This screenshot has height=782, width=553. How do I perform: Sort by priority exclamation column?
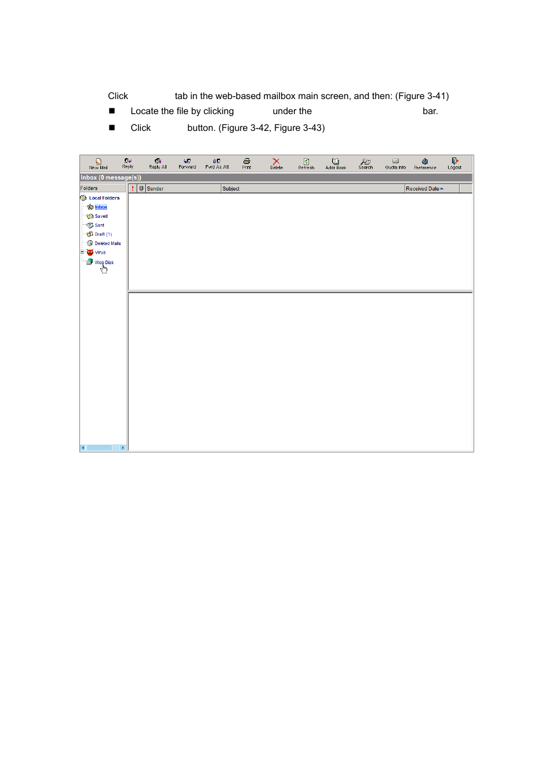click(133, 188)
